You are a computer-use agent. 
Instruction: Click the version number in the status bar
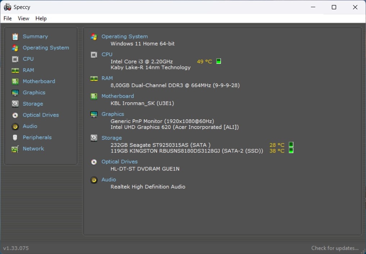click(15, 248)
